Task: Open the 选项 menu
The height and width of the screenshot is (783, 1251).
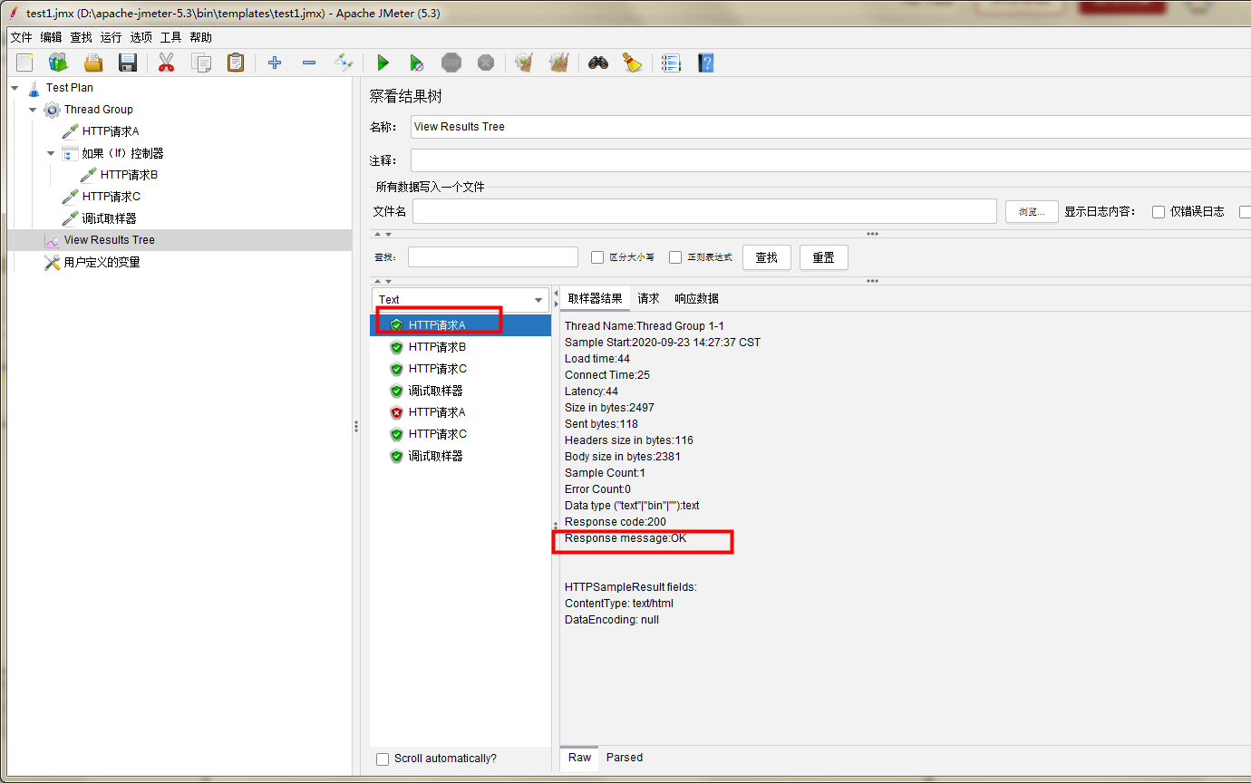Action: point(141,37)
